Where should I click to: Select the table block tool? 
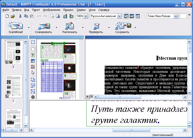[x=33, y=61]
